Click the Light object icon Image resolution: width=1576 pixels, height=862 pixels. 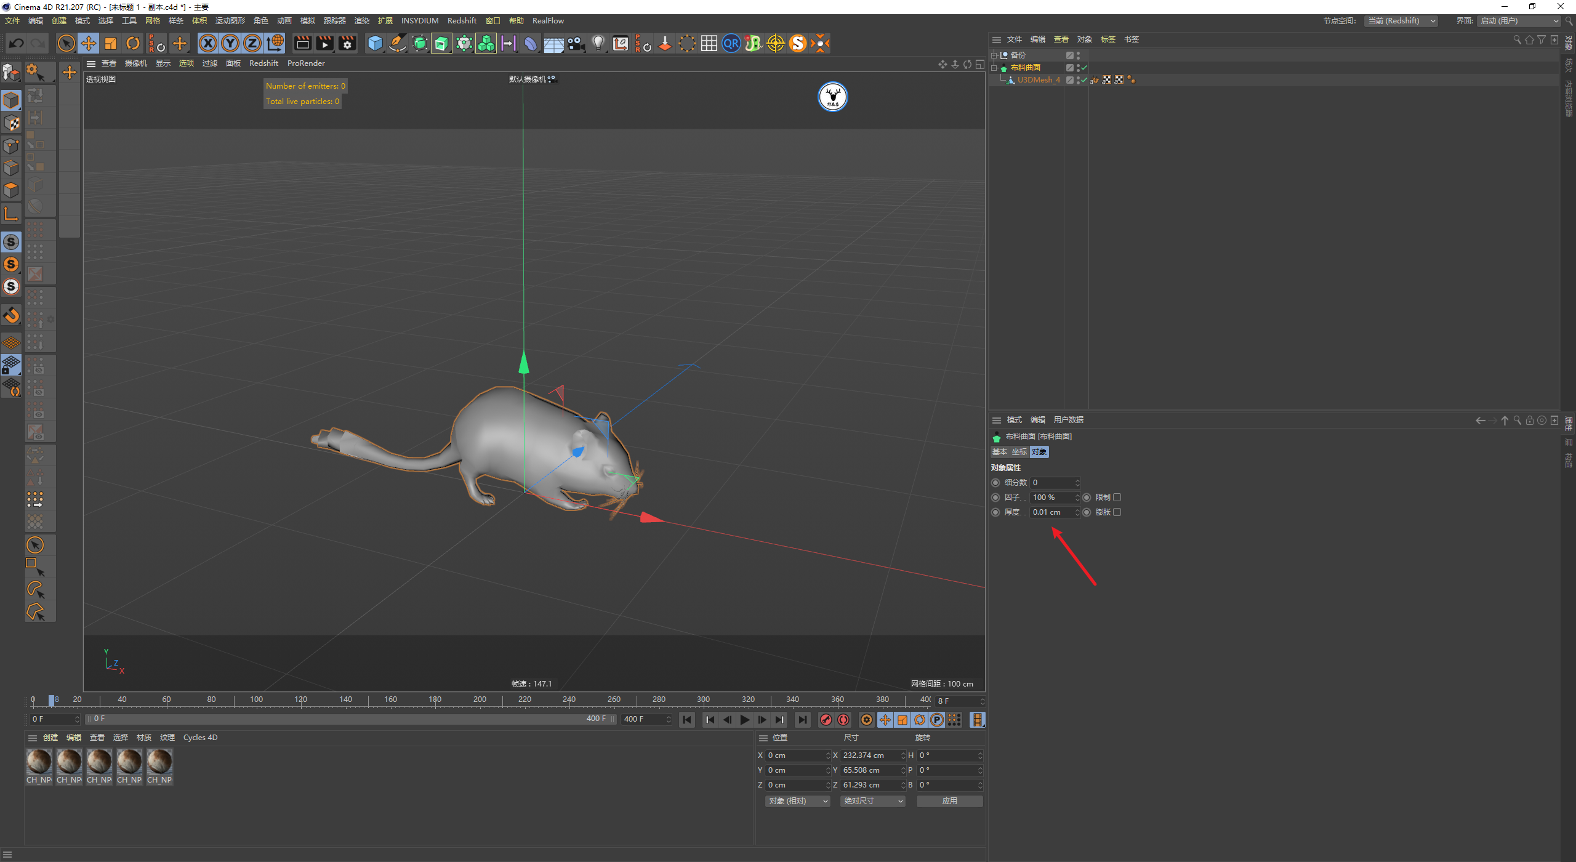coord(598,43)
